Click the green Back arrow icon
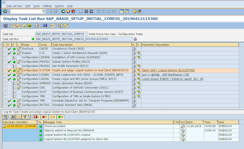Screen dimensions: 244x149 [x=63, y=11]
